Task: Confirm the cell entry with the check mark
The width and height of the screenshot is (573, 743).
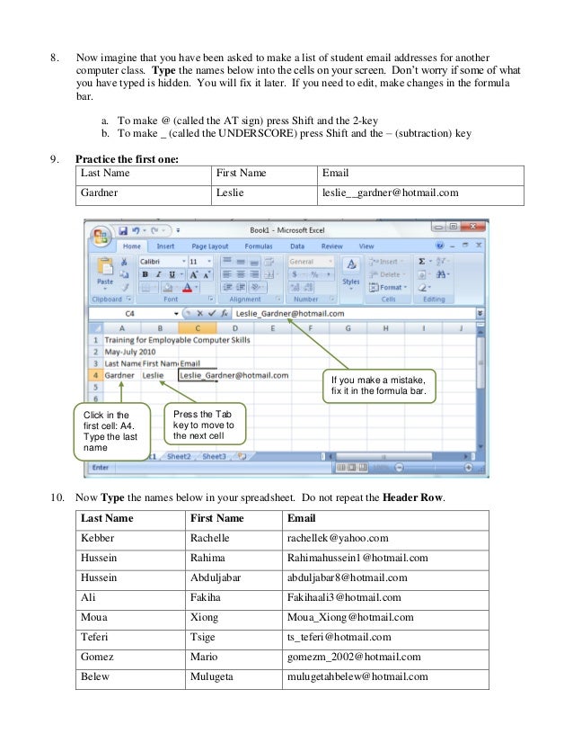Action: click(211, 313)
